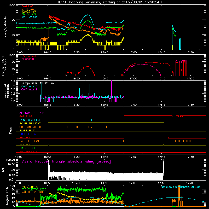The width and height of the screenshot is (209, 209).
Task: Click the yellow 12-25 keV legend label in the top panel
Action: click(28, 11)
